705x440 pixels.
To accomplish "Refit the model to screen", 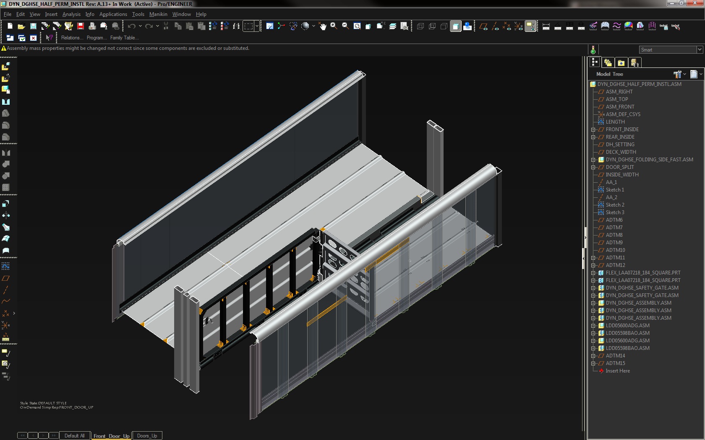I will pos(357,26).
